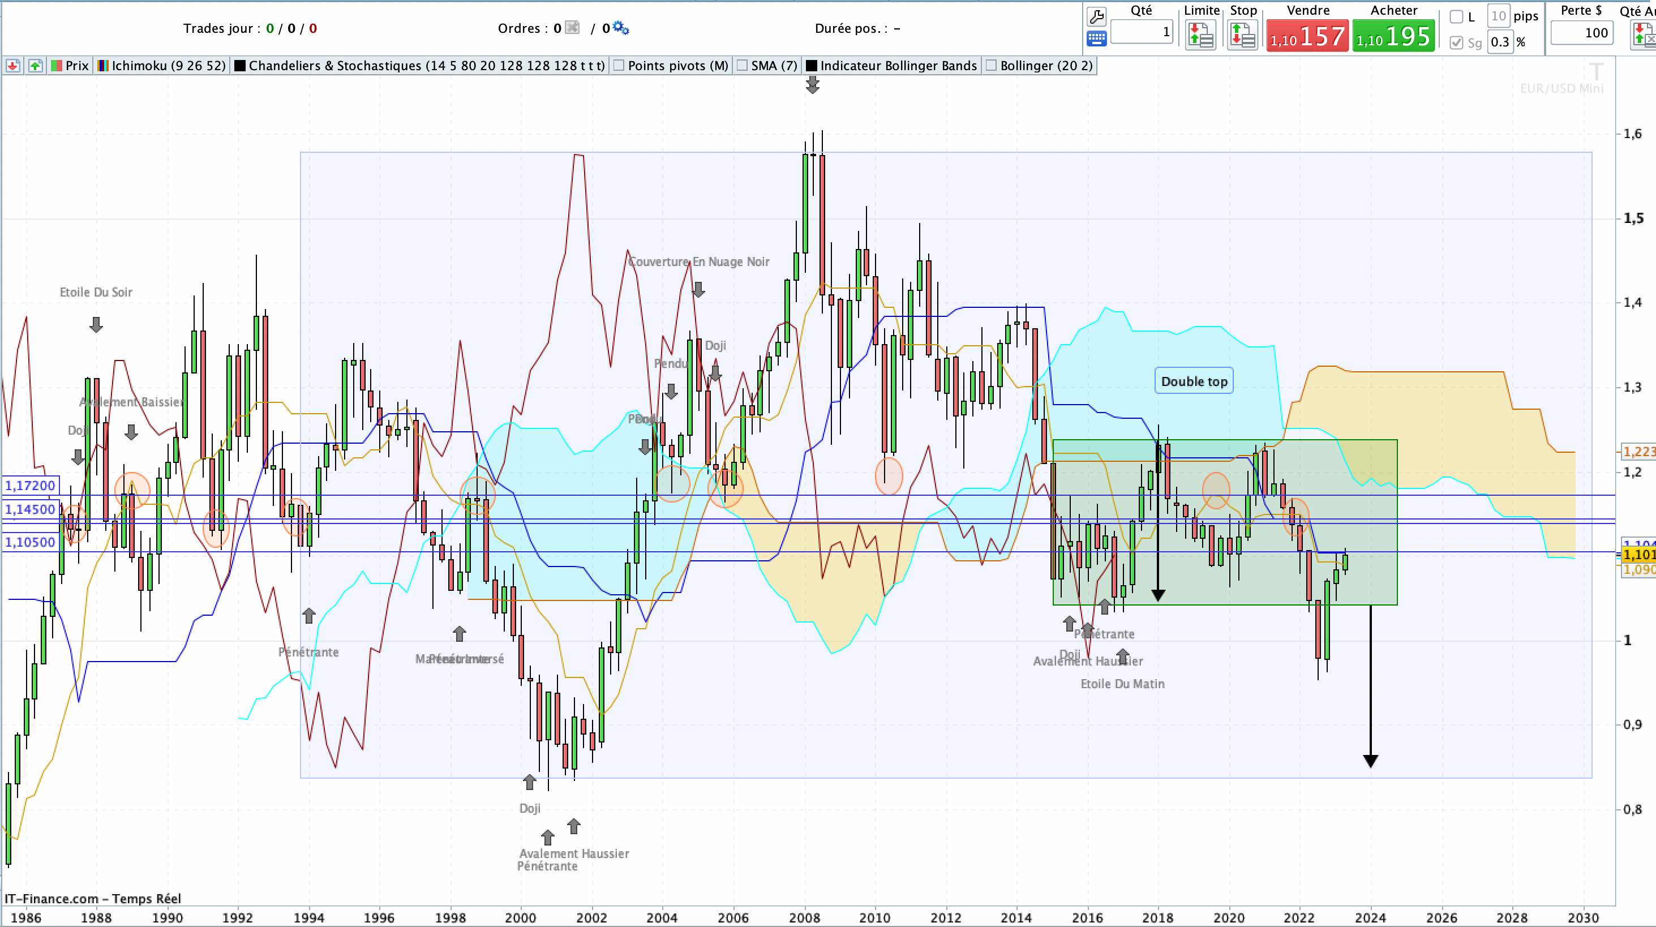Click the EUR/USD Mini instrument label
This screenshot has width=1656, height=927.
pyautogui.click(x=1561, y=89)
